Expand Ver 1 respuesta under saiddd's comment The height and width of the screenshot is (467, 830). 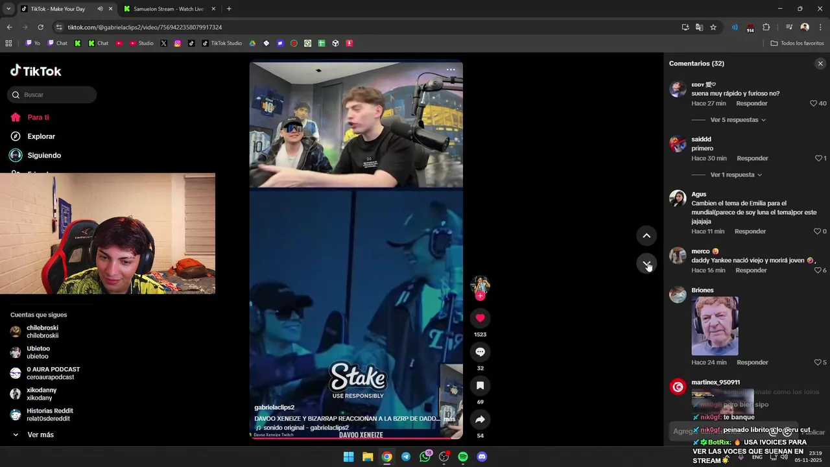point(736,175)
